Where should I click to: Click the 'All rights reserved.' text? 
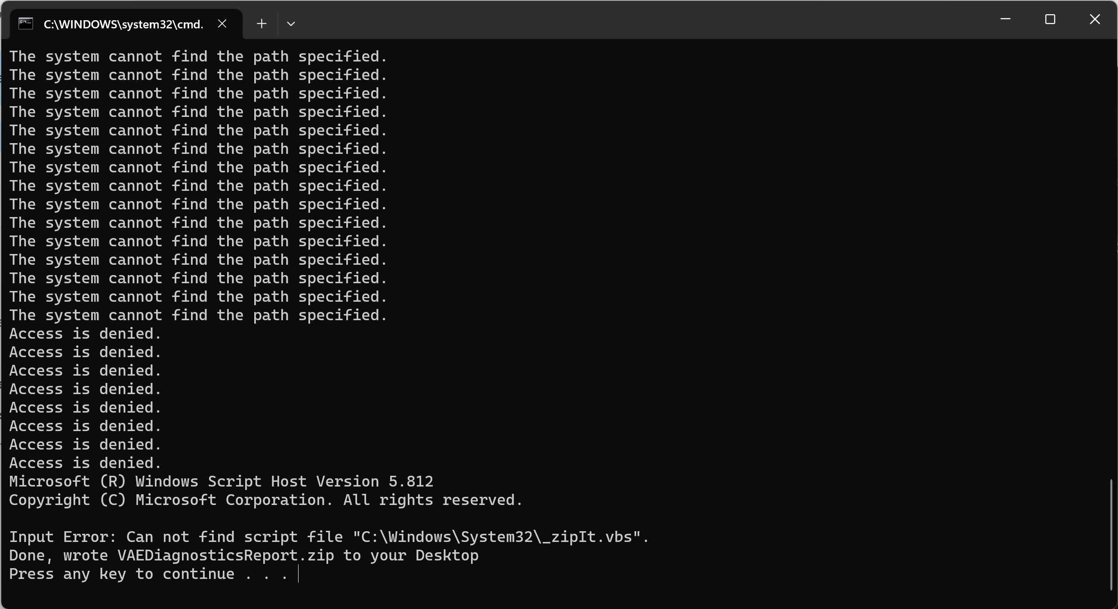[x=433, y=500]
